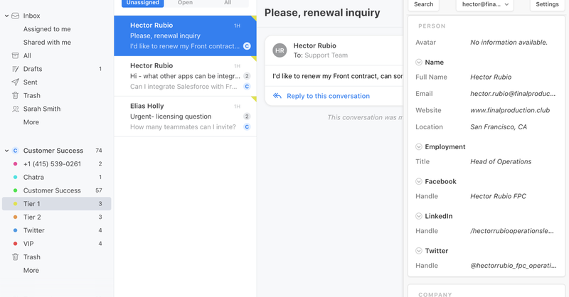569x297 pixels.
Task: Click Reply to this conversation
Action: coord(328,96)
